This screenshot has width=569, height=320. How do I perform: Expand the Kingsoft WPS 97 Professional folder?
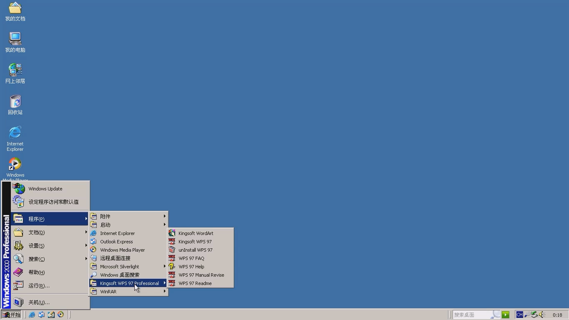click(128, 283)
